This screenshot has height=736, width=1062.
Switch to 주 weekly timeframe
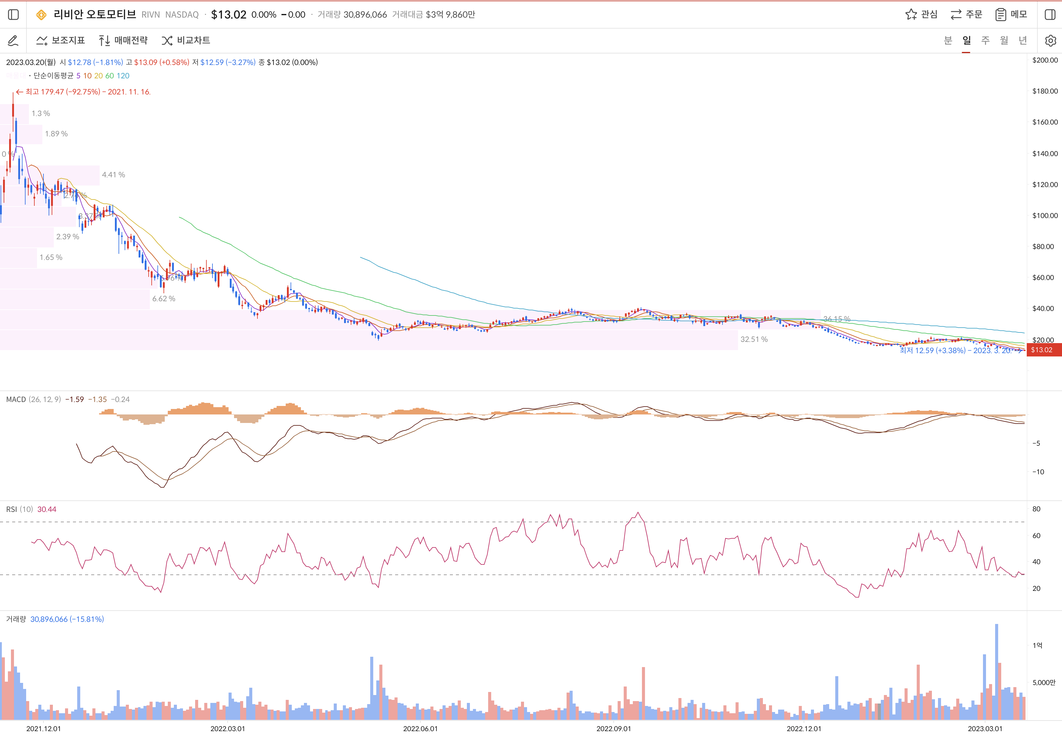985,41
